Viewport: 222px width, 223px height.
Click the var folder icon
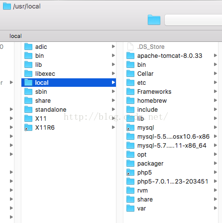[x=130, y=208]
